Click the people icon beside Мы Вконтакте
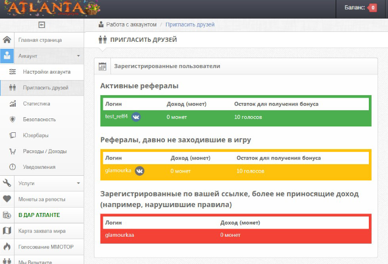The width and height of the screenshot is (388, 264). pyautogui.click(x=7, y=261)
